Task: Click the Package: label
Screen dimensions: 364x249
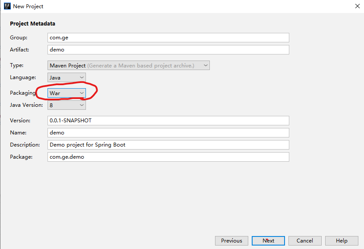Action: tap(21, 156)
